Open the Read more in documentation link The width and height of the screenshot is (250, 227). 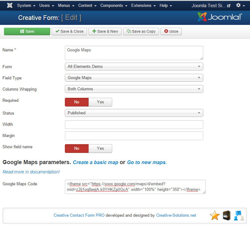[x=31, y=172]
